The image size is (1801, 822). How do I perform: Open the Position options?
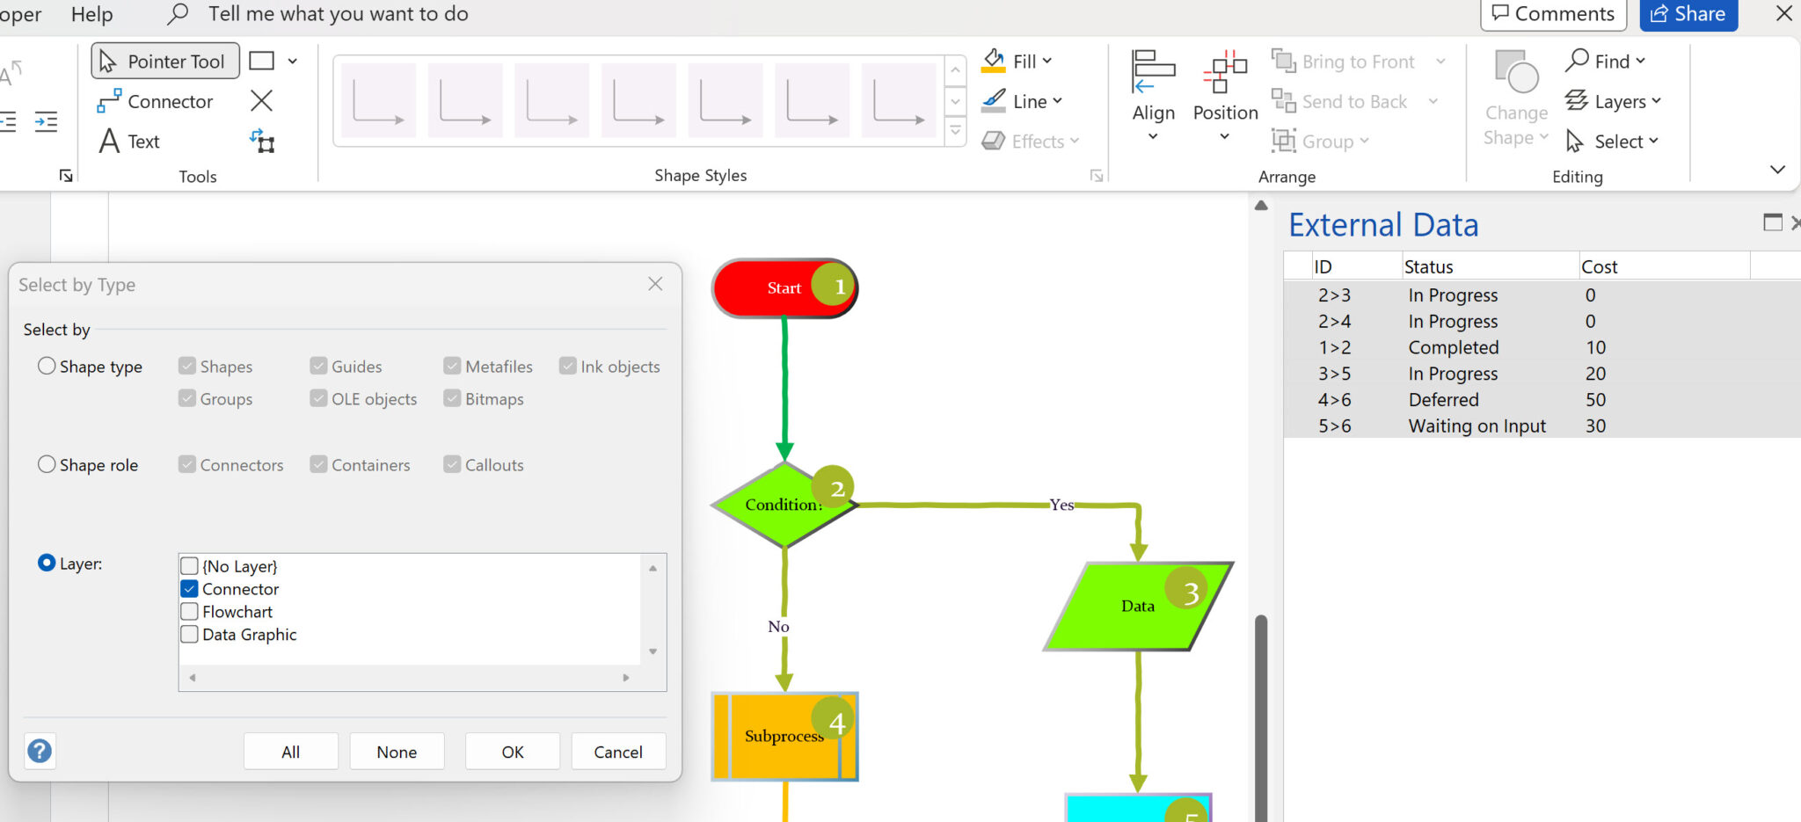(x=1224, y=97)
